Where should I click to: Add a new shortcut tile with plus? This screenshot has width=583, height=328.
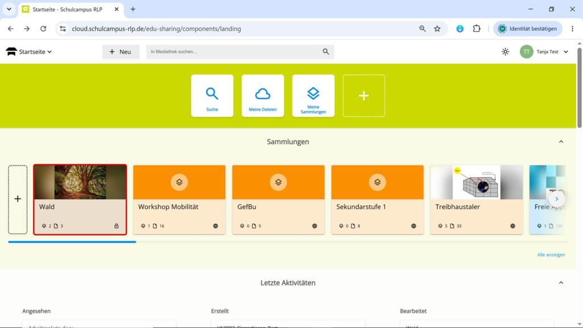coord(364,96)
